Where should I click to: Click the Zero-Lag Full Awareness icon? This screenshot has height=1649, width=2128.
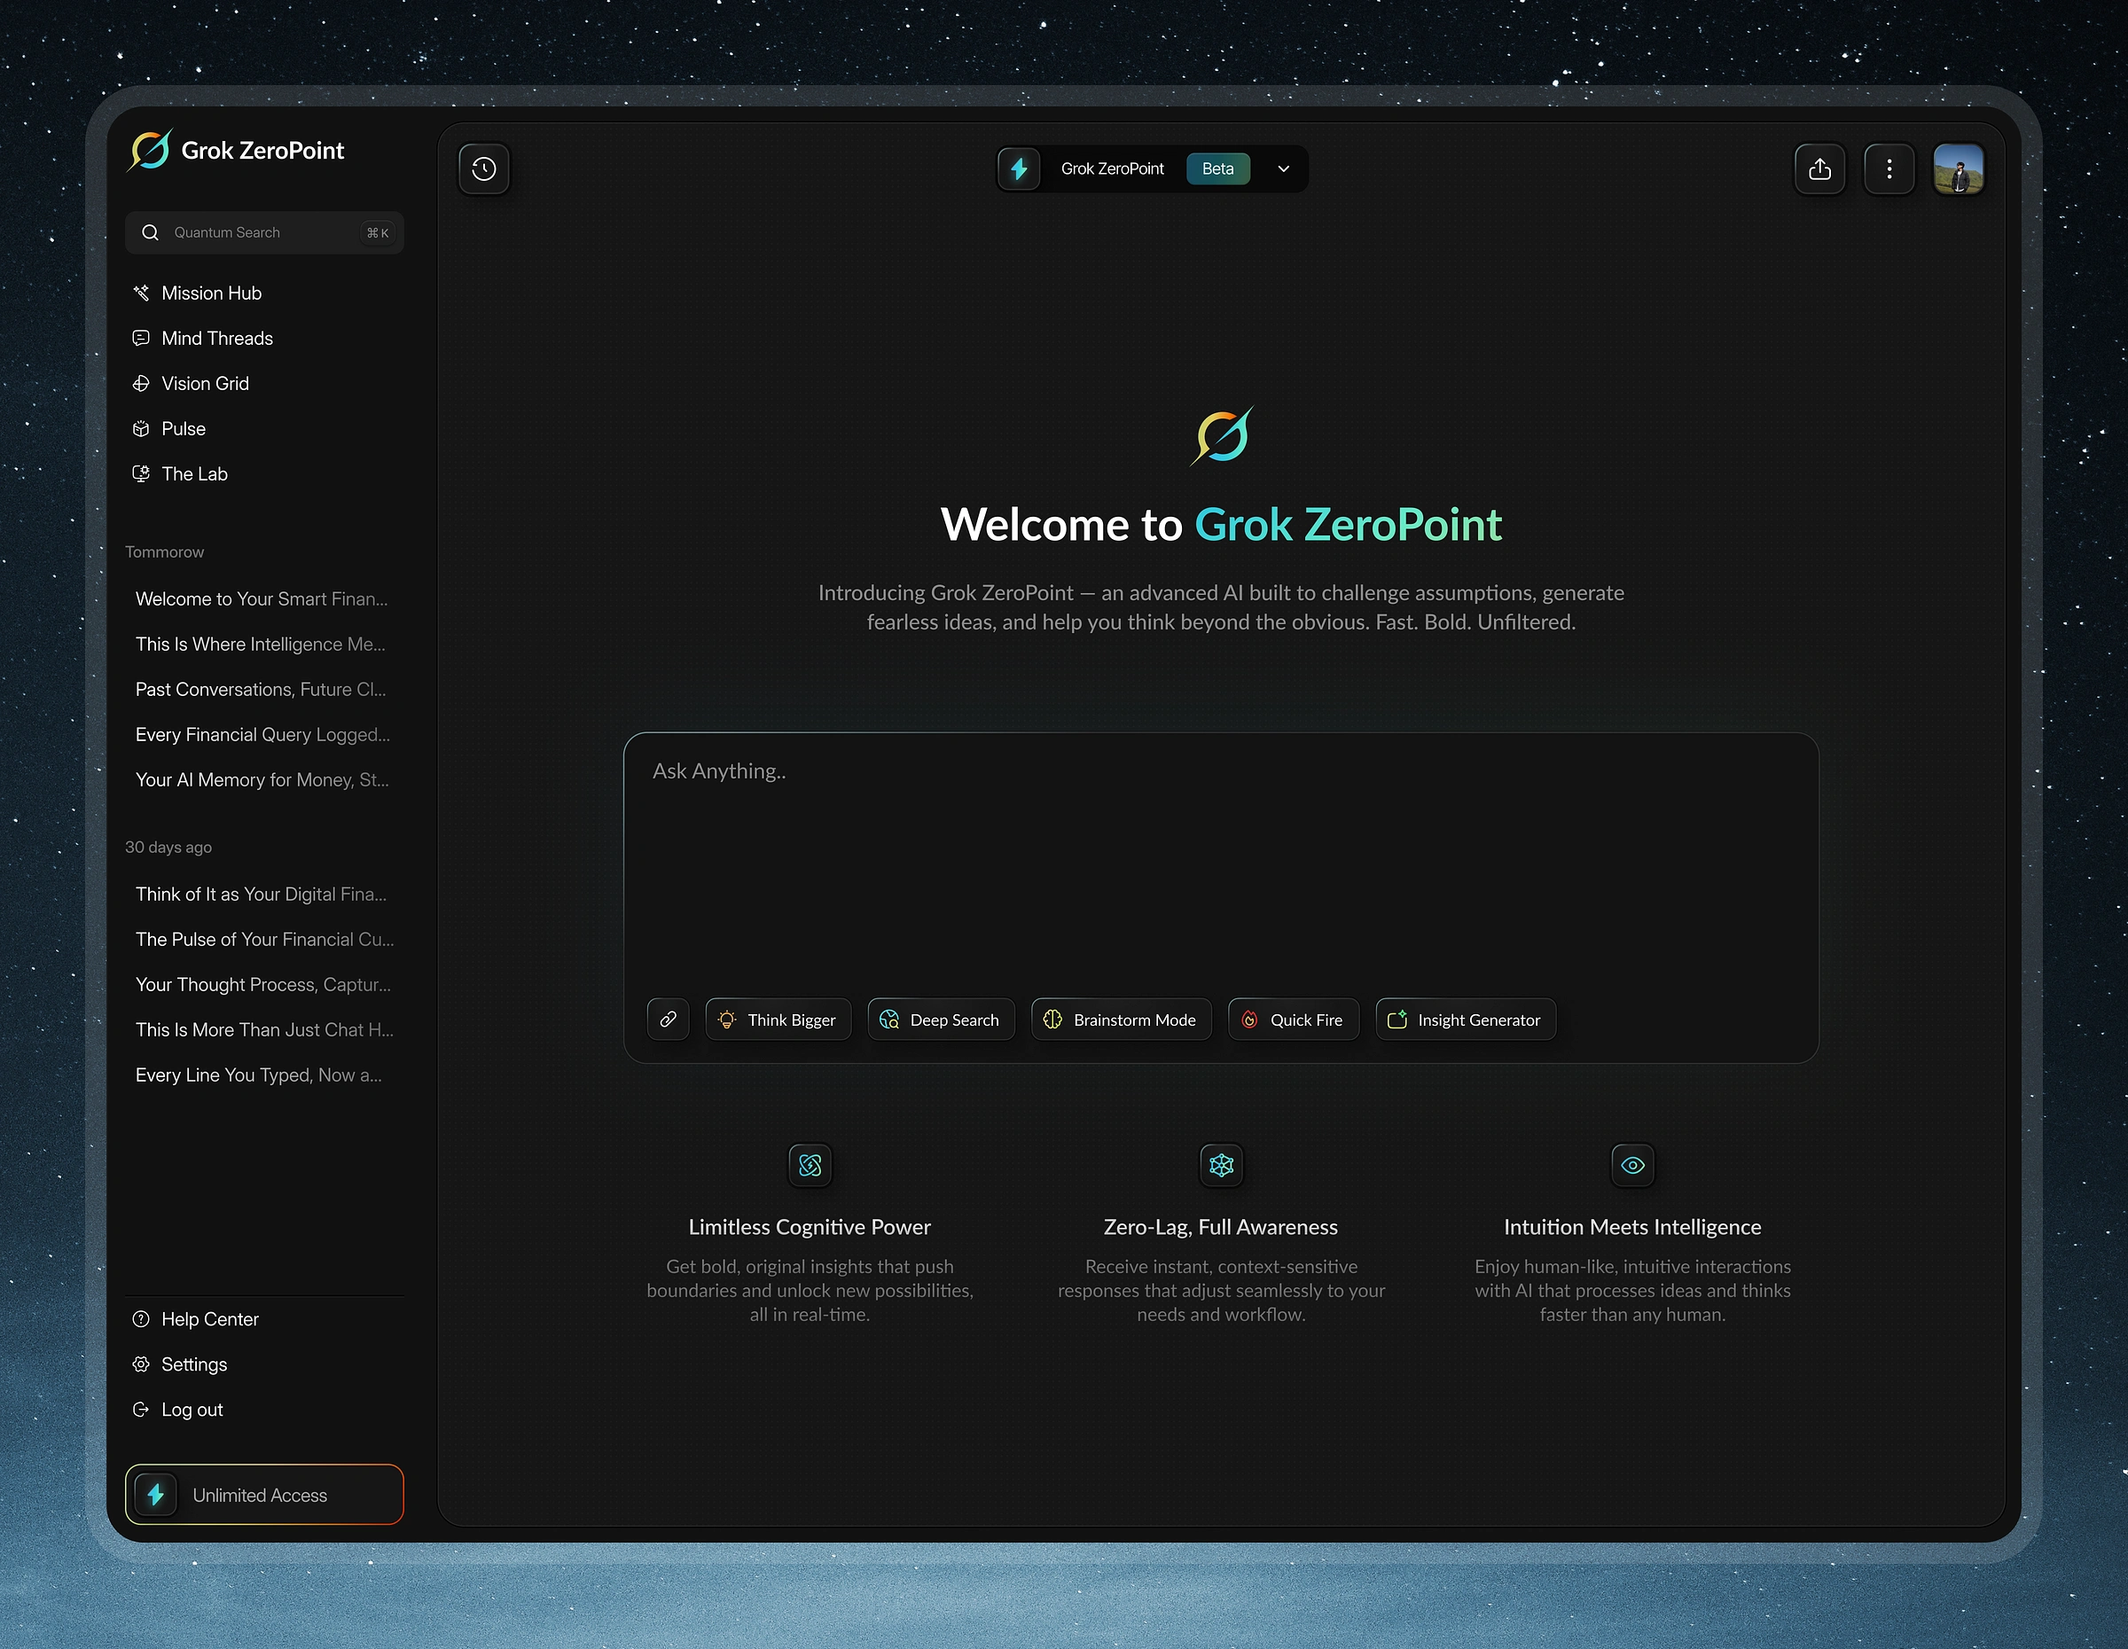[x=1221, y=1165]
